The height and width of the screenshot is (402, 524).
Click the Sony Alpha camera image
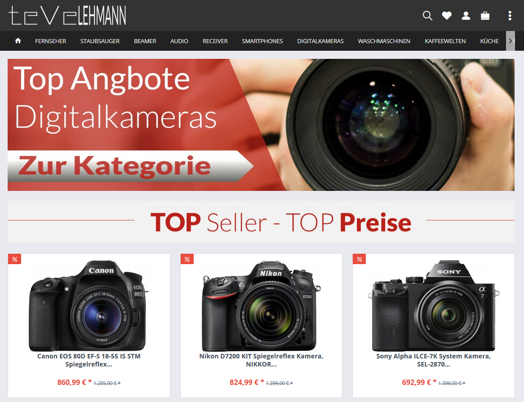(x=433, y=305)
